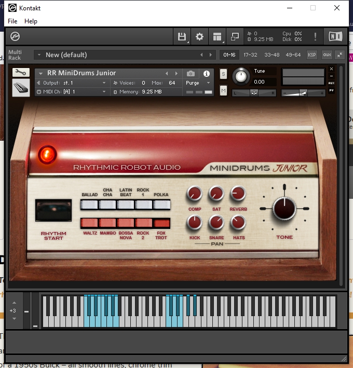The height and width of the screenshot is (368, 353).
Task: Switch to instrument page 01-16
Action: (229, 54)
